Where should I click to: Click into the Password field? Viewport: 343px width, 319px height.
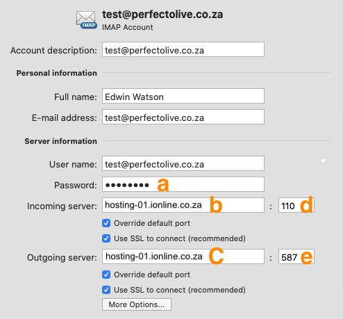pos(183,184)
